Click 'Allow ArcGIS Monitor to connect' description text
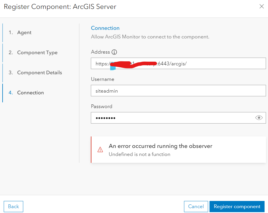268x213 pixels. pyautogui.click(x=150, y=37)
